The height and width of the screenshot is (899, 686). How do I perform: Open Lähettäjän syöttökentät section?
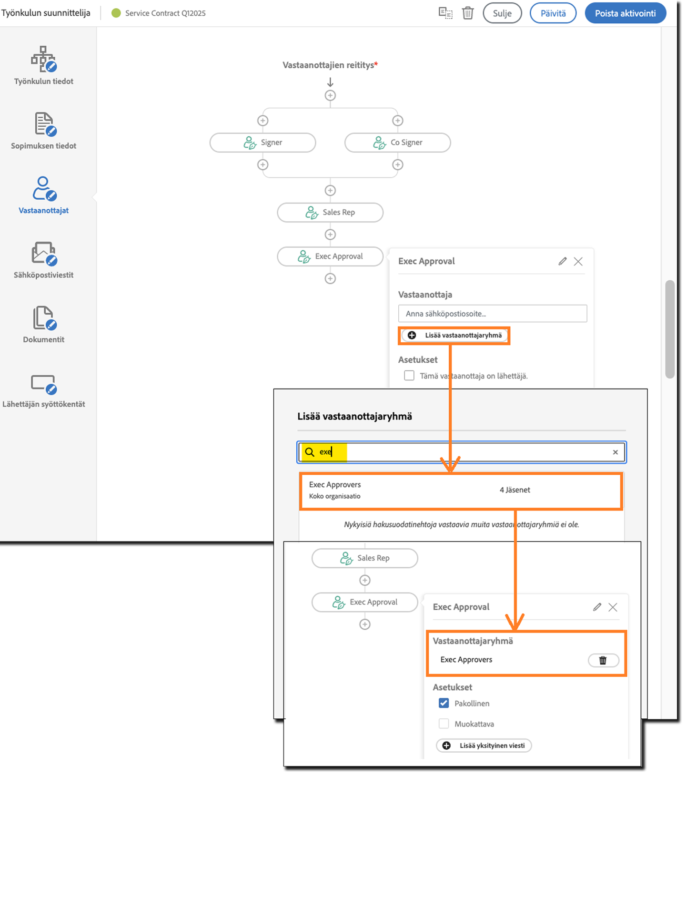43,390
